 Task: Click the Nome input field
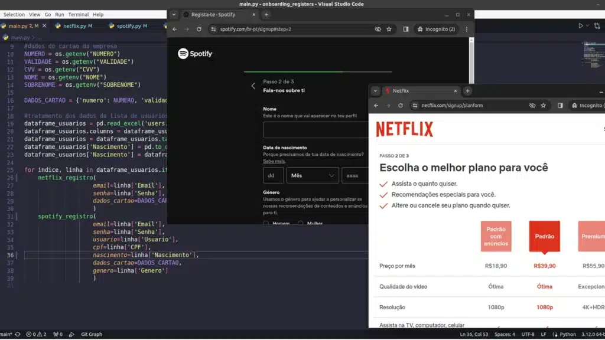[315, 130]
